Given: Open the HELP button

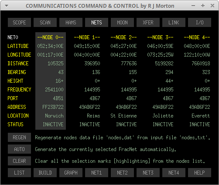Looking at the screenshot, I should (x=199, y=173).
